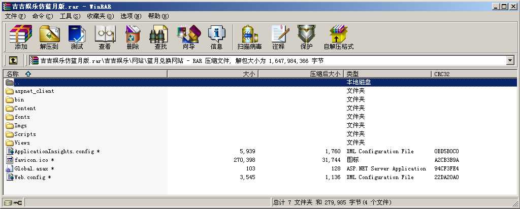Select the aspnet_client folder name
Screen dimensions: 520x209
pos(34,91)
